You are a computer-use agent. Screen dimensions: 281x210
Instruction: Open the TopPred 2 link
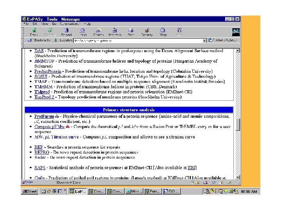[44, 97]
